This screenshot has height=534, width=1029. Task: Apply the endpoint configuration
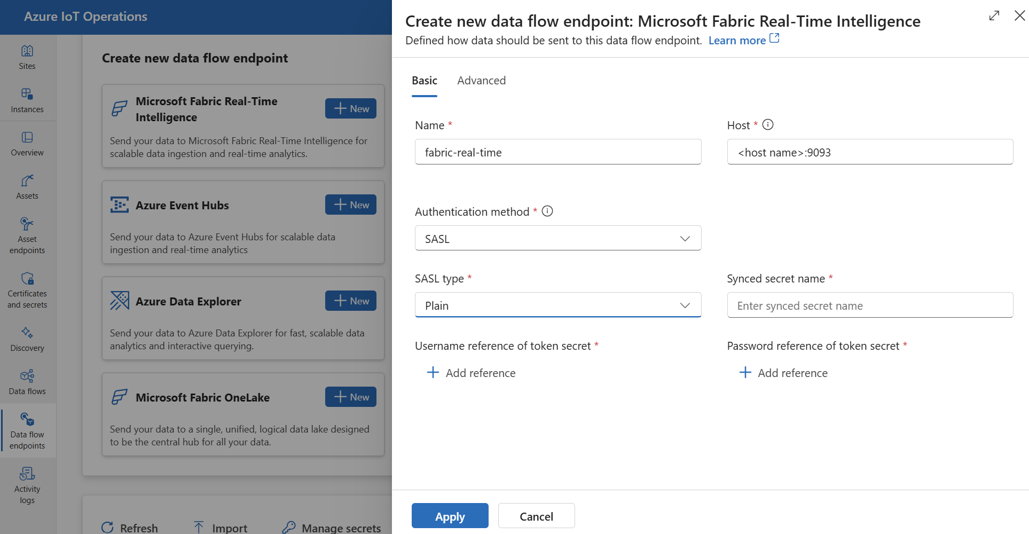(x=450, y=515)
